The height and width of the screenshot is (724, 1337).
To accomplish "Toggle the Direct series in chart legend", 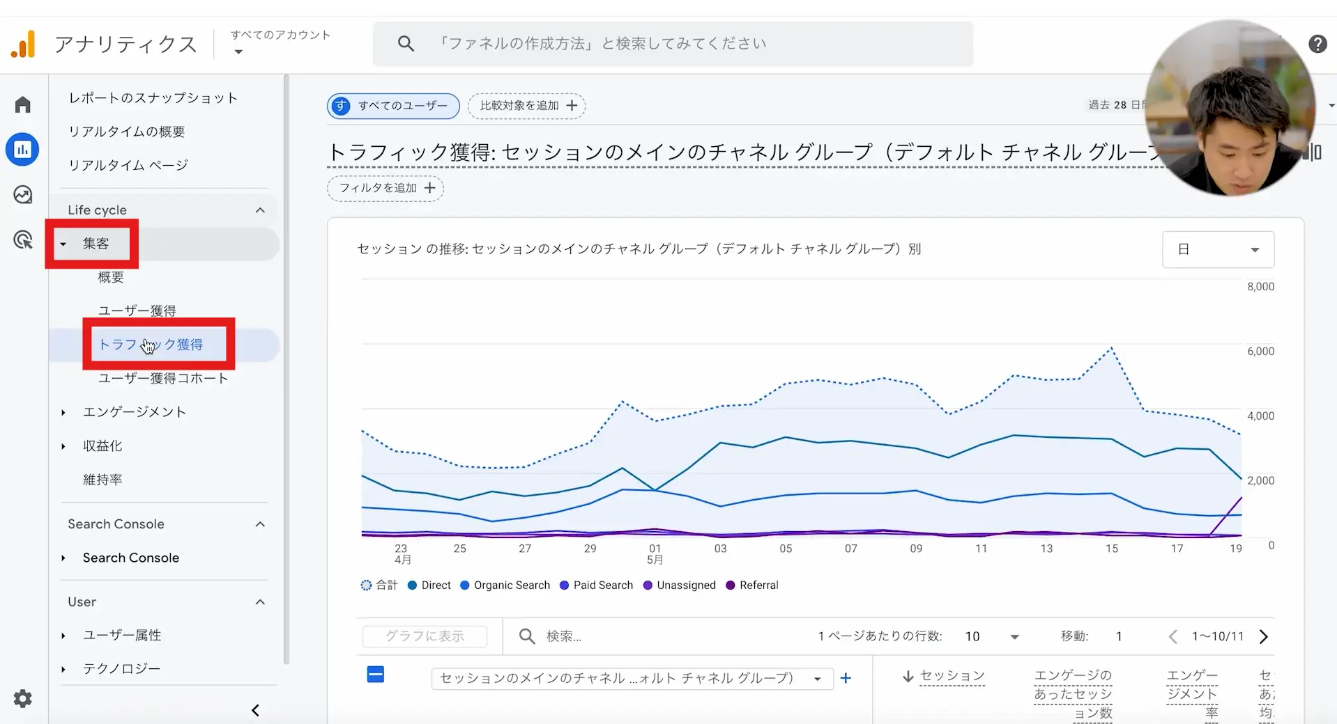I will coord(429,585).
